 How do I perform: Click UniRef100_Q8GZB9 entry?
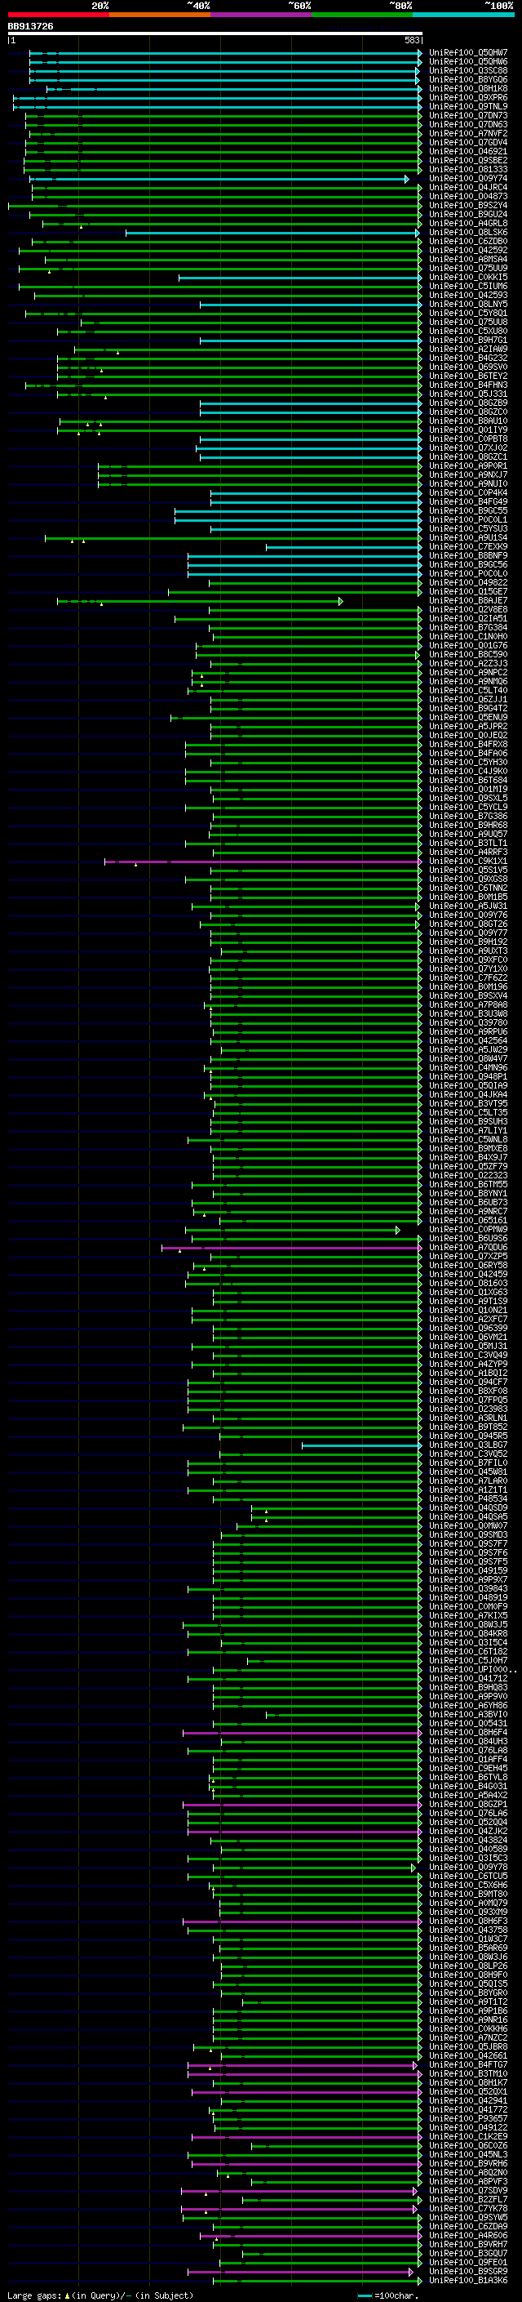coord(468,403)
